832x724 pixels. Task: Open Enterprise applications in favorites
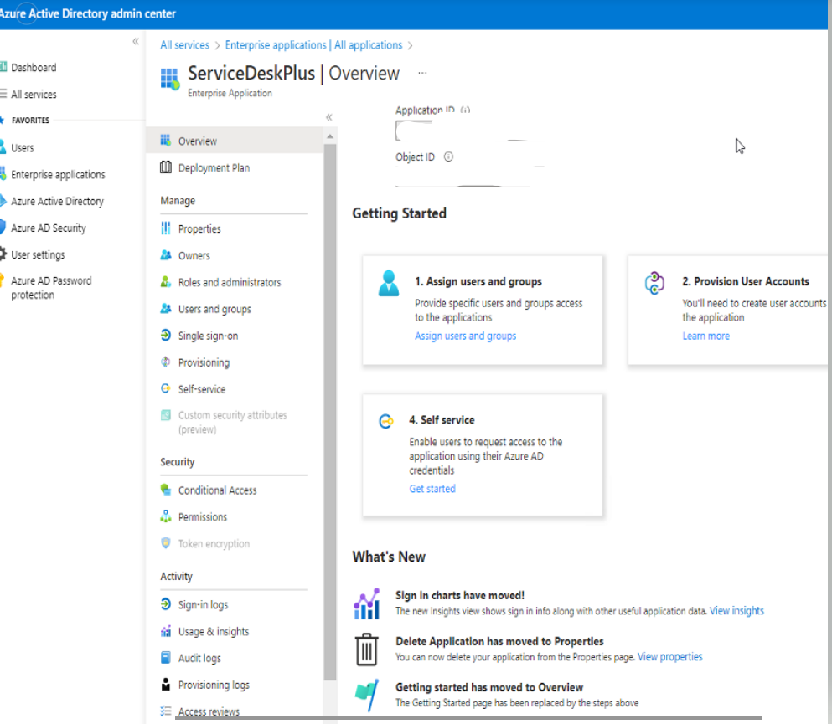point(58,174)
